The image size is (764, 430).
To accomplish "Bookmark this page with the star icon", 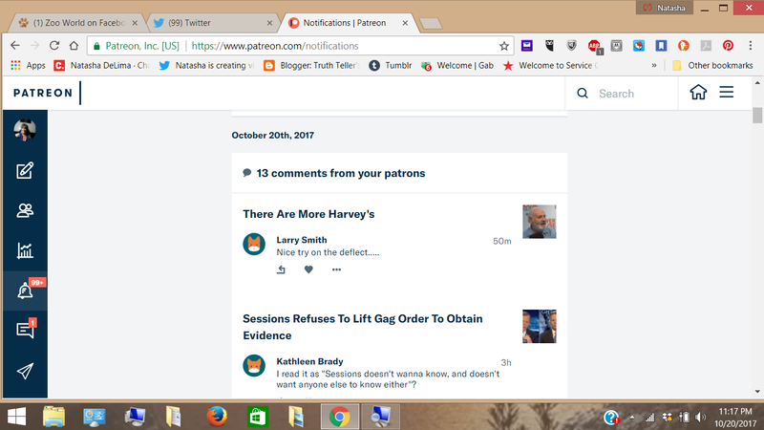I will 504,45.
